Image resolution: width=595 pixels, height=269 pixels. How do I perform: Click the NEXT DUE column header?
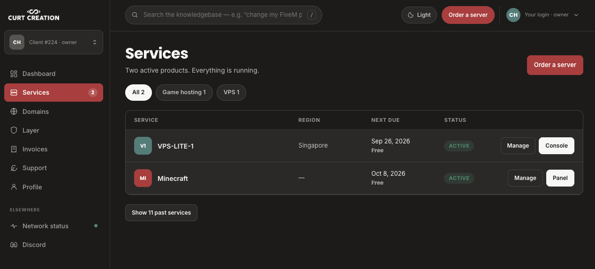(385, 120)
